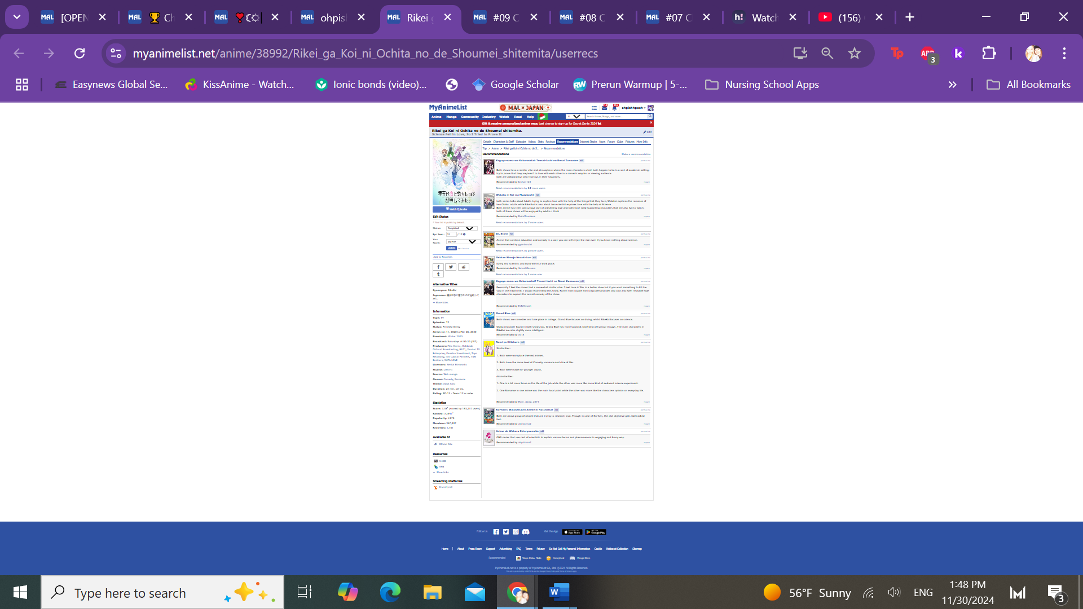Expand More titles under Alternative Titles
Image resolution: width=1083 pixels, height=609 pixels.
(441, 303)
